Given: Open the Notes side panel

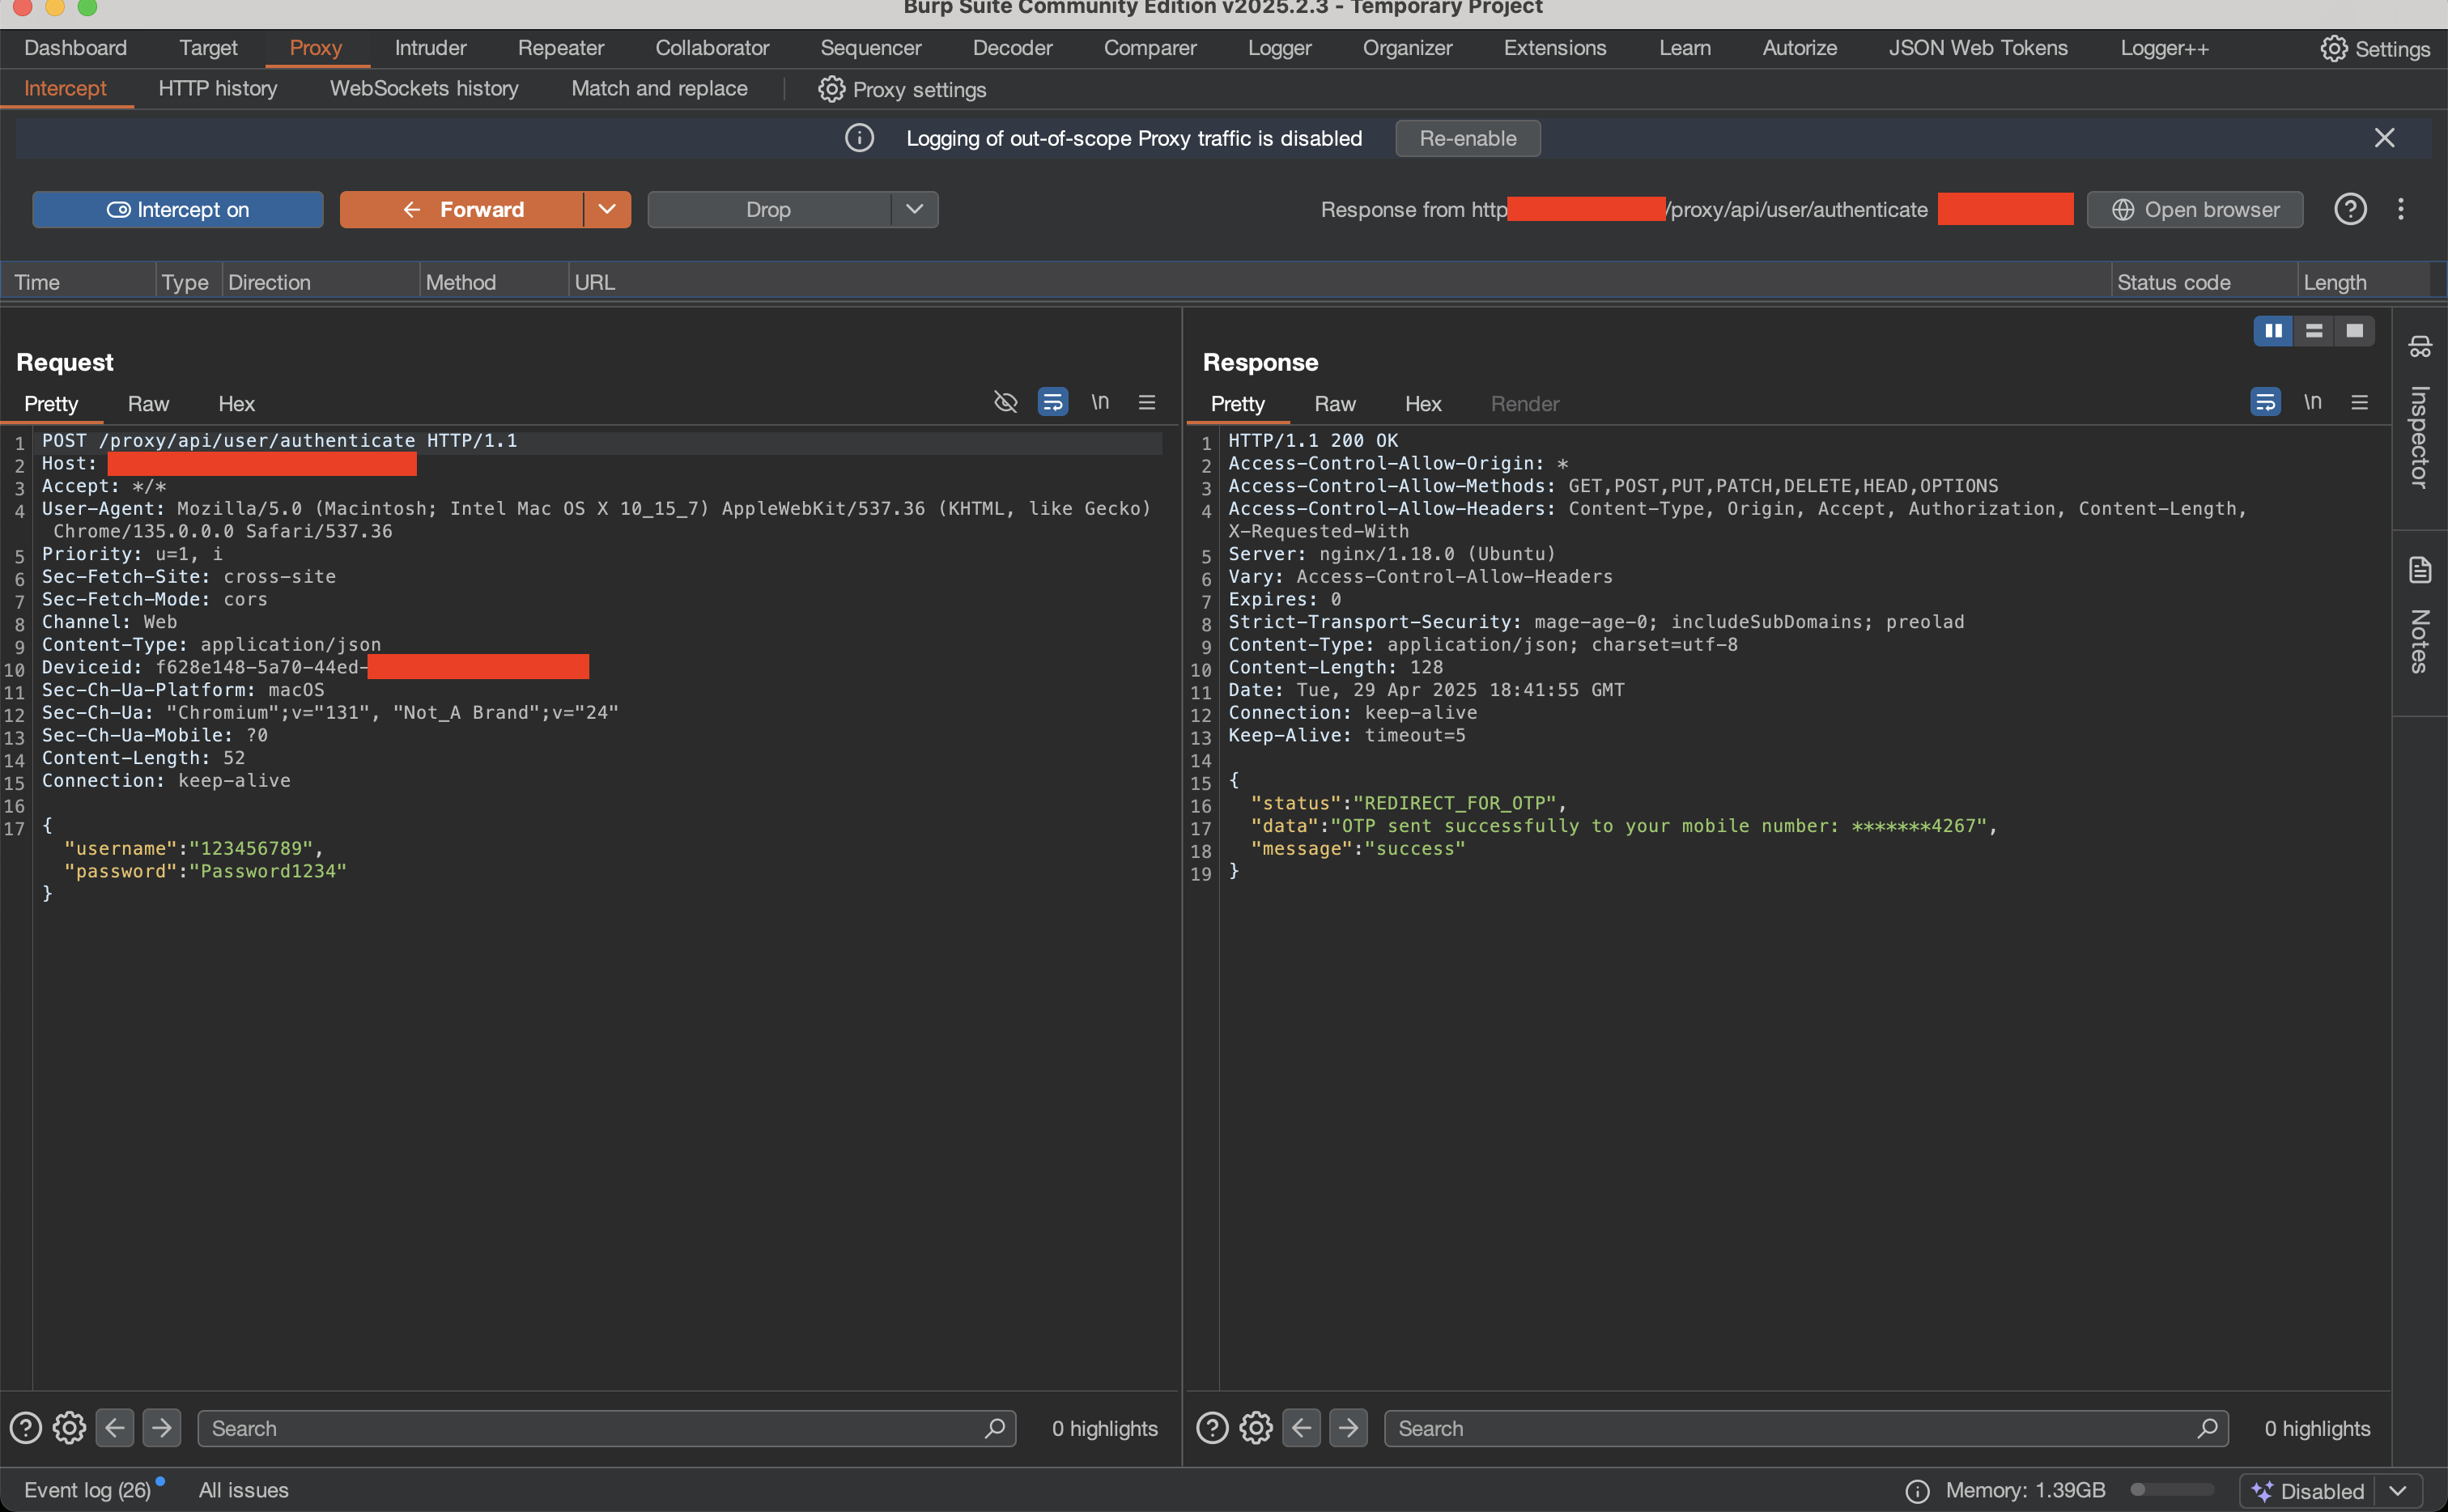Looking at the screenshot, I should (2420, 615).
